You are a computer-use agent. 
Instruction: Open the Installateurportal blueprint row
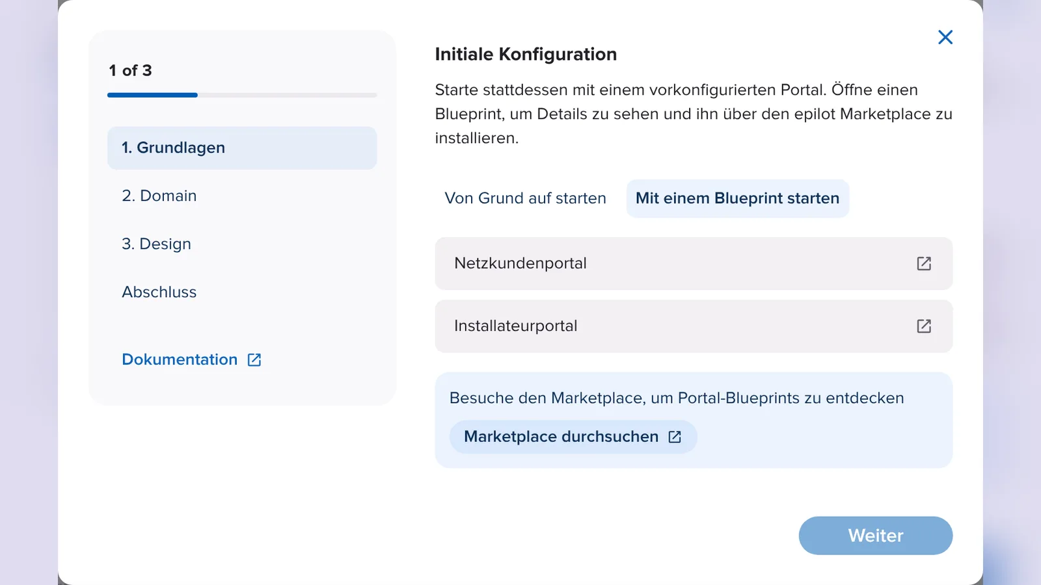point(694,326)
